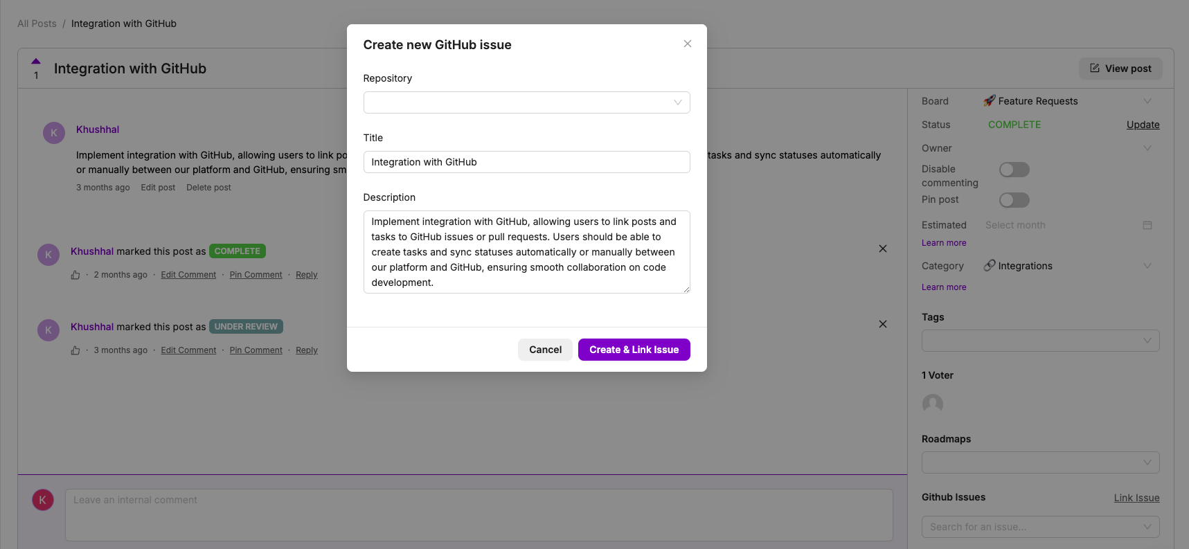The image size is (1189, 549).
Task: Click thumbs-up icon on COMPLETE status comment
Action: [75, 275]
